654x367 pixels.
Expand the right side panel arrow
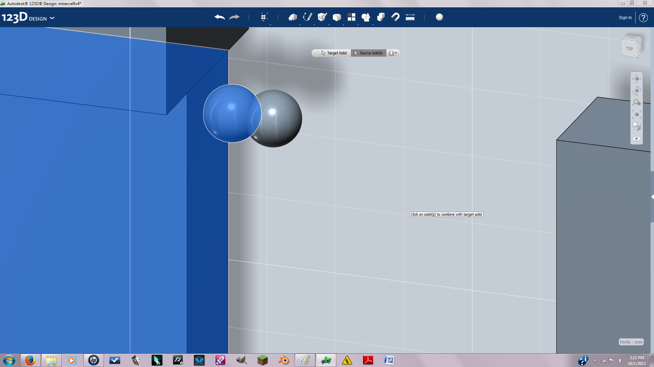(652, 197)
